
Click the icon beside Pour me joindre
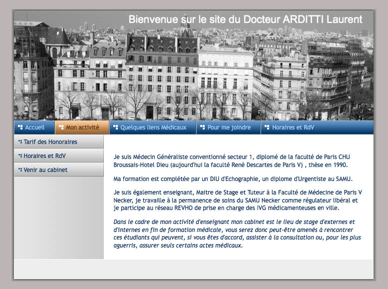(x=202, y=127)
